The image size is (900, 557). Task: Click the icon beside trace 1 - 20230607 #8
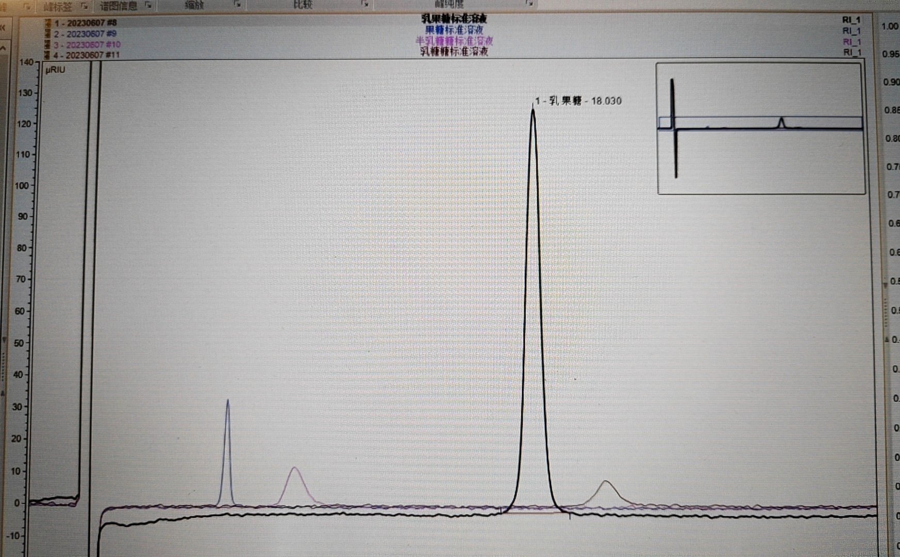[48, 23]
